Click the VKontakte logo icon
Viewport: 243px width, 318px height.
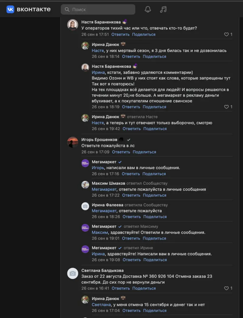(10, 9)
